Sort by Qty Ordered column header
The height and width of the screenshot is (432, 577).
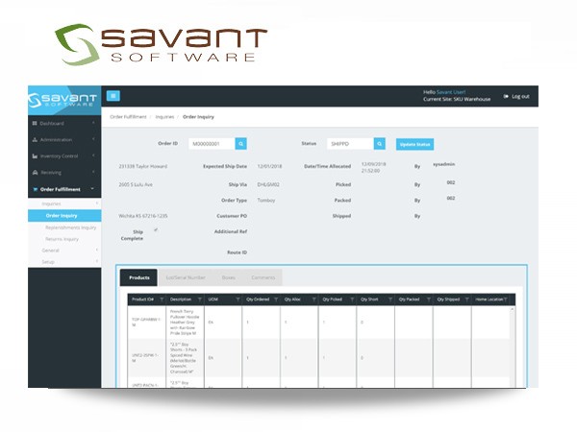[258, 300]
